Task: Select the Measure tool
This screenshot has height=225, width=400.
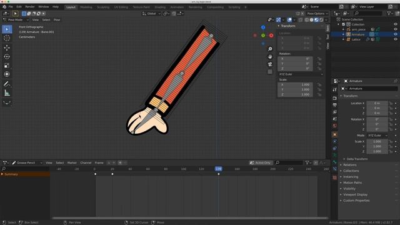Action: [7, 93]
